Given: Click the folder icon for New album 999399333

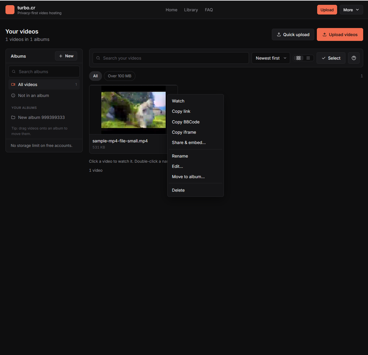Looking at the screenshot, I should click(x=14, y=117).
